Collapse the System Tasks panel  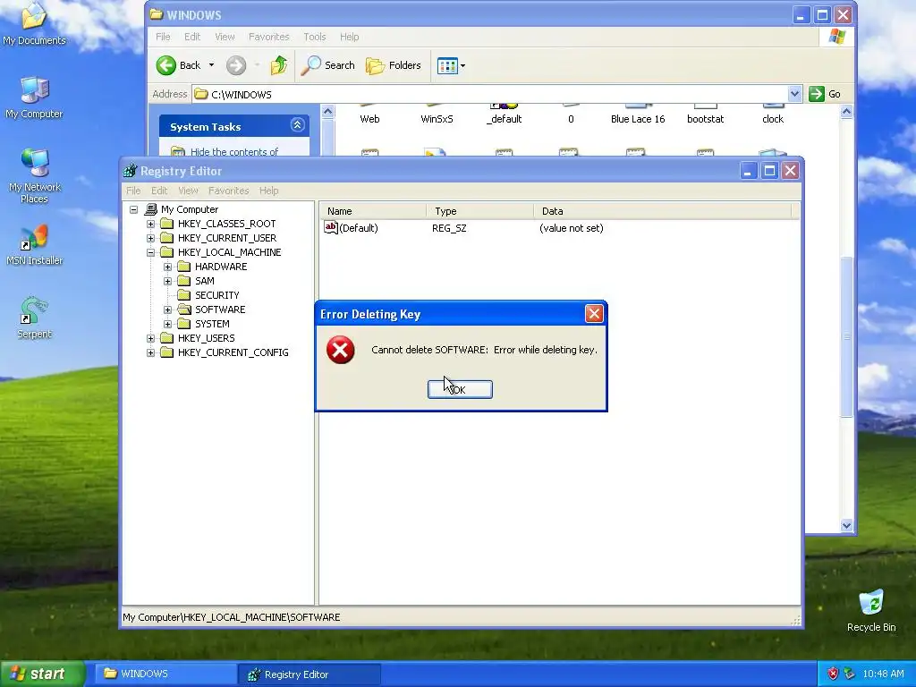coord(297,125)
